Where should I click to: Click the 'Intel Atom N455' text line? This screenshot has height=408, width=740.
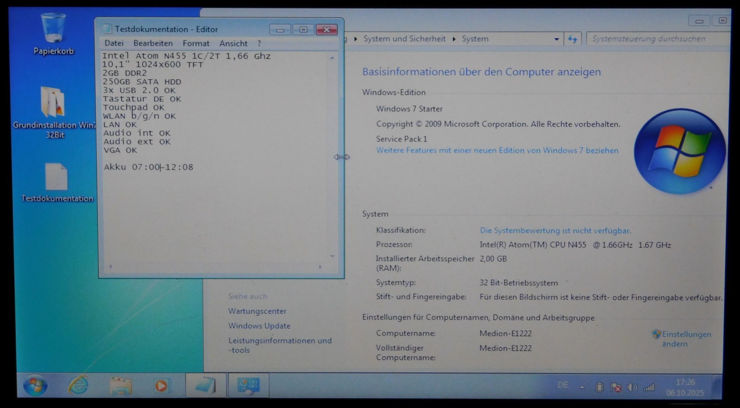[x=186, y=56]
